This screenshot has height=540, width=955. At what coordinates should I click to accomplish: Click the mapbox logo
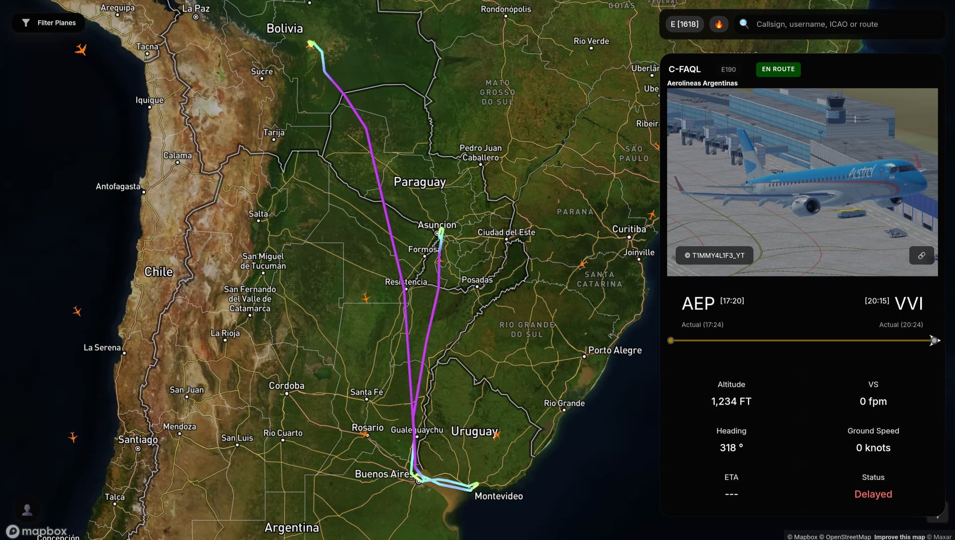37,531
